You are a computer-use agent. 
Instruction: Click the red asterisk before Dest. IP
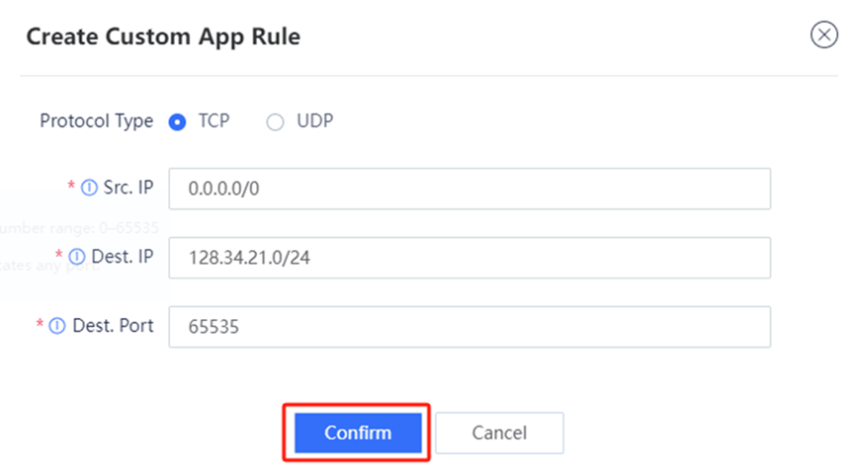[59, 256]
